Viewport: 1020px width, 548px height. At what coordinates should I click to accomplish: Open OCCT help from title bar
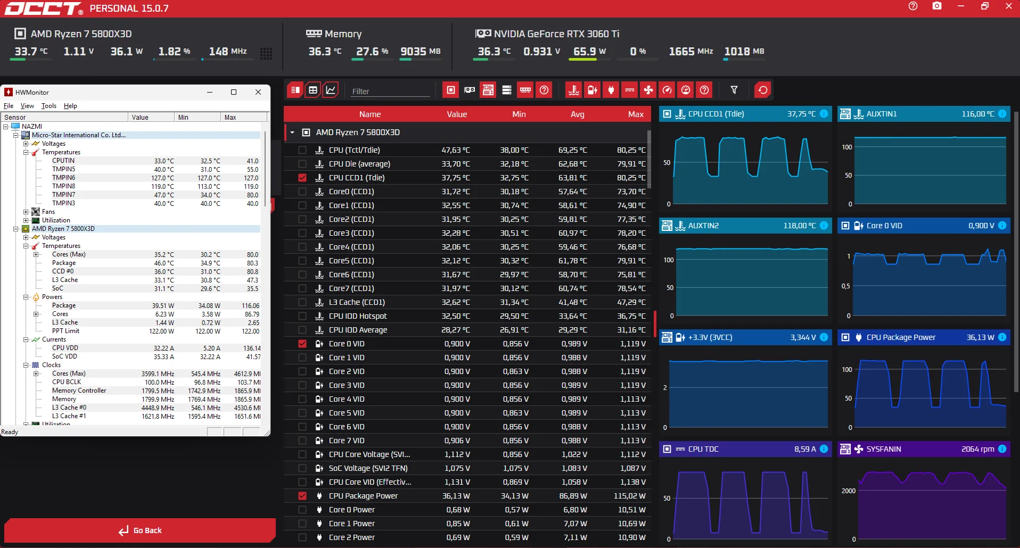913,6
